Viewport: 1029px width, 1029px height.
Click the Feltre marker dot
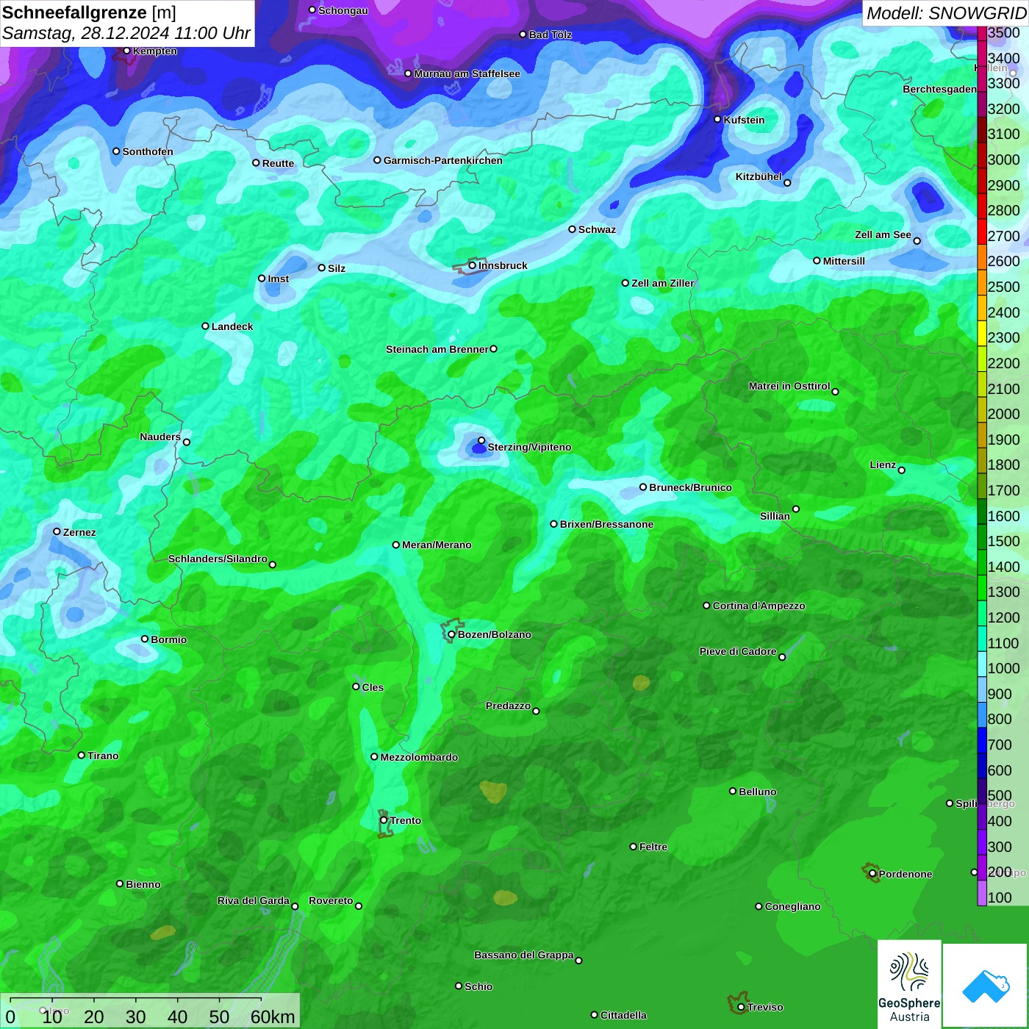coord(633,847)
